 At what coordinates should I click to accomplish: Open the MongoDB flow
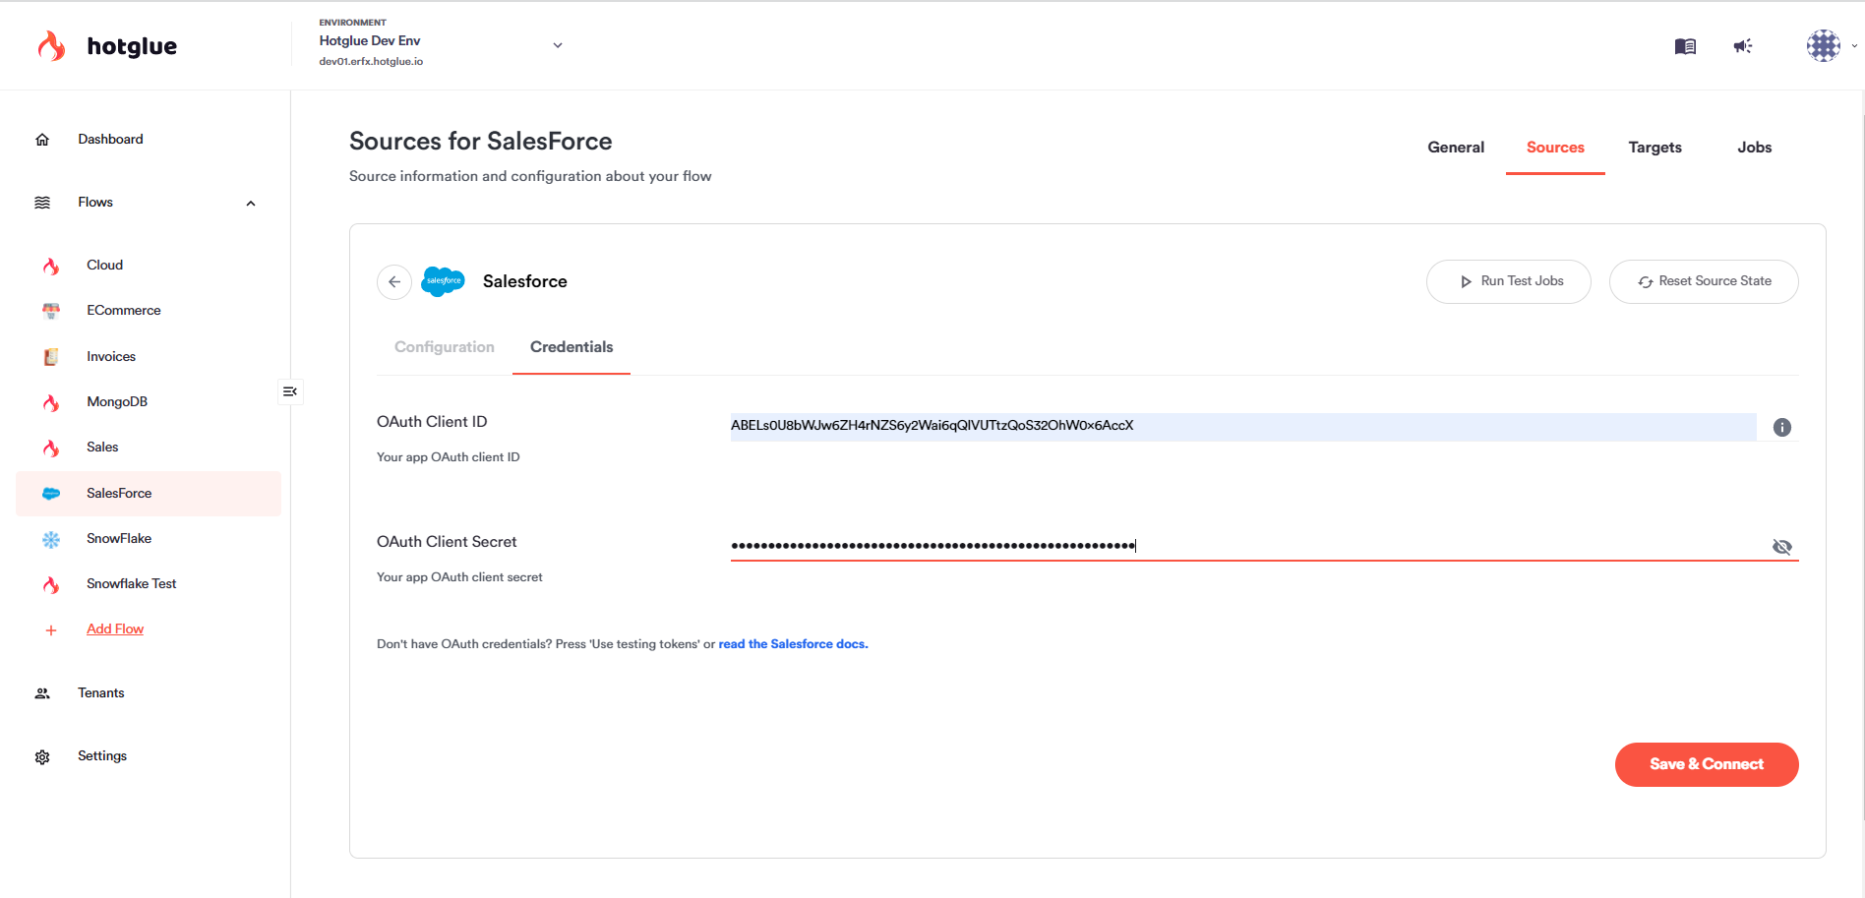[117, 402]
